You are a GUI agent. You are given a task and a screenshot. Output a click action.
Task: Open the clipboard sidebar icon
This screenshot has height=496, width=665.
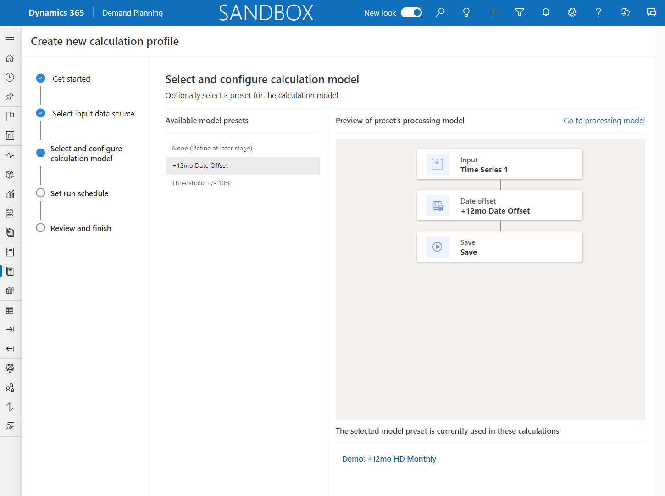pos(10,213)
